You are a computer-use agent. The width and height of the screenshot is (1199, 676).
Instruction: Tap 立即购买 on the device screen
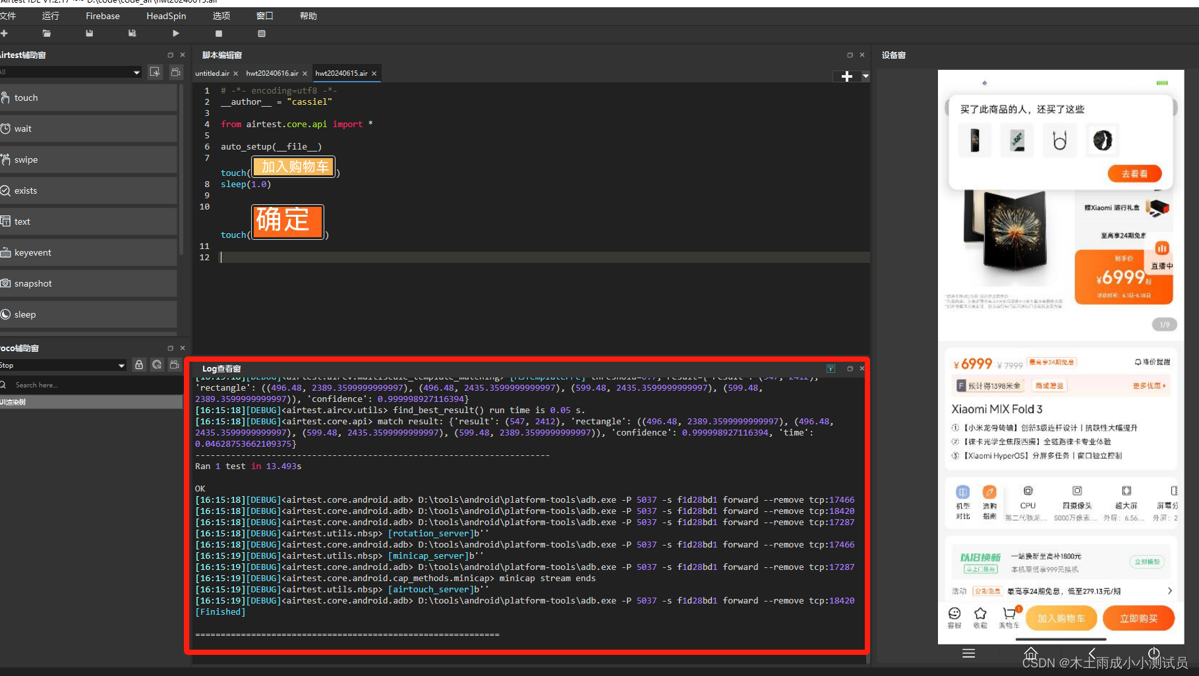1138,619
